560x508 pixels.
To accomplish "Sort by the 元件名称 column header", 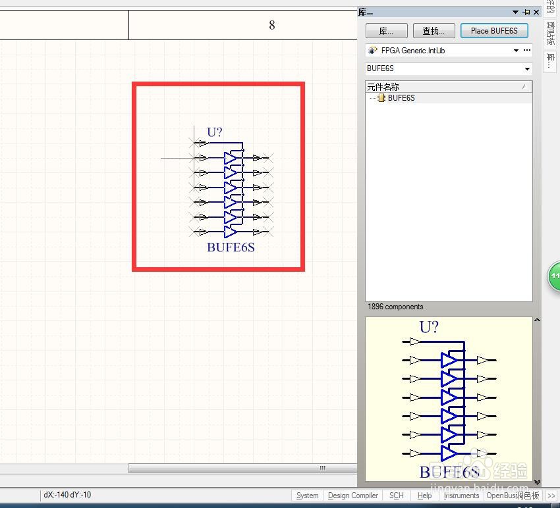I will coord(449,87).
